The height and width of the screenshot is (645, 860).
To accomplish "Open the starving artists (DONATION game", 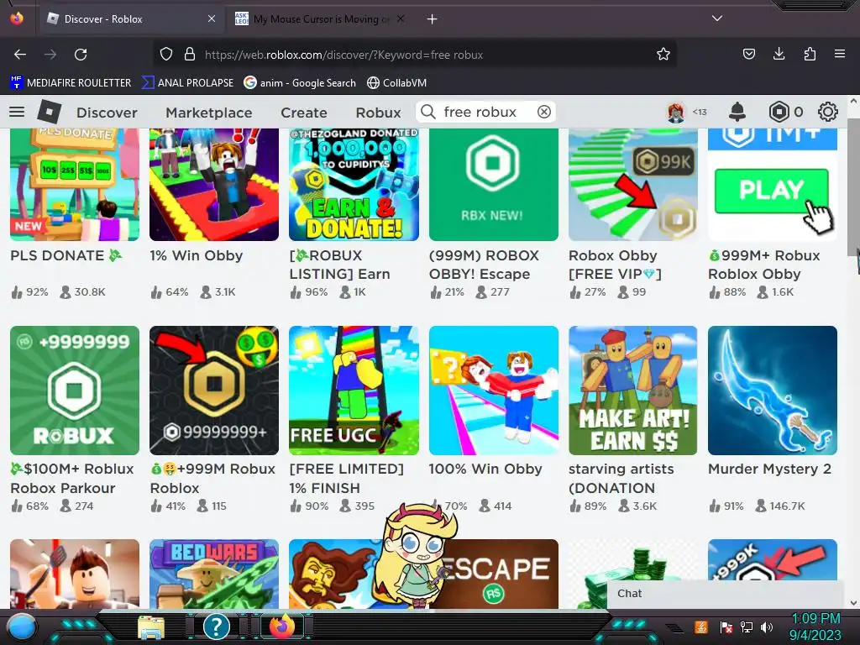I will [633, 391].
